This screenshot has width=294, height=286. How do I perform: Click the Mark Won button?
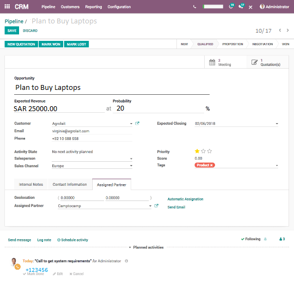[x=51, y=44]
